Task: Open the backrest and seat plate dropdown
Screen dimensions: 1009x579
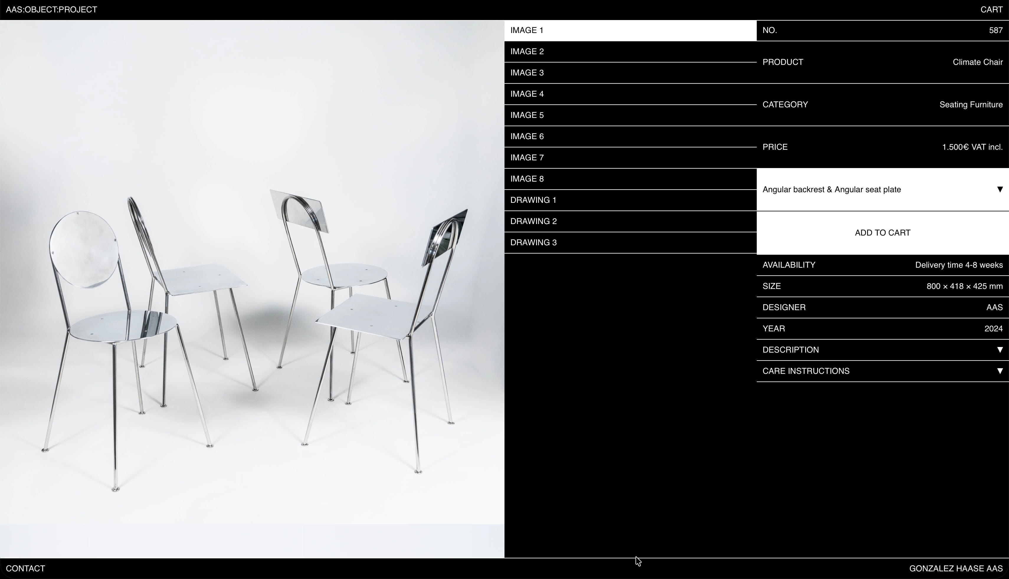Action: tap(832, 190)
